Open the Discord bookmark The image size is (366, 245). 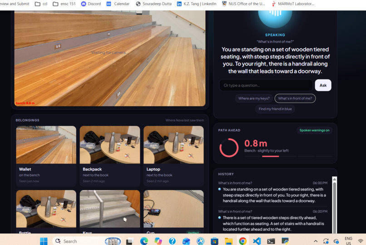pos(91,4)
